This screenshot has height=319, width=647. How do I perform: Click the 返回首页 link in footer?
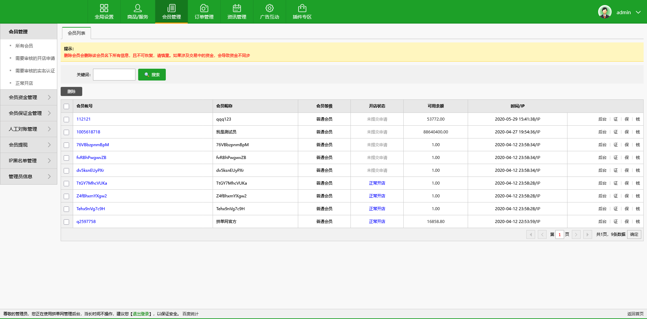tap(636, 314)
